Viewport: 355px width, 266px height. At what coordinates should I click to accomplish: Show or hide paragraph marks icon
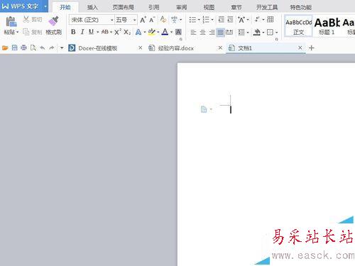coord(258,19)
